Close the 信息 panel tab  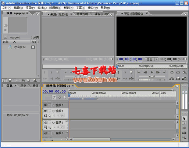[15, 86]
